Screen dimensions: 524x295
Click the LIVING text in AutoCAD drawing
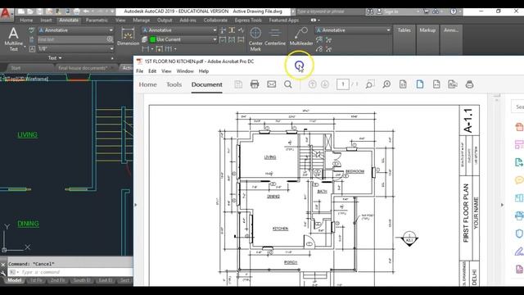pos(27,134)
